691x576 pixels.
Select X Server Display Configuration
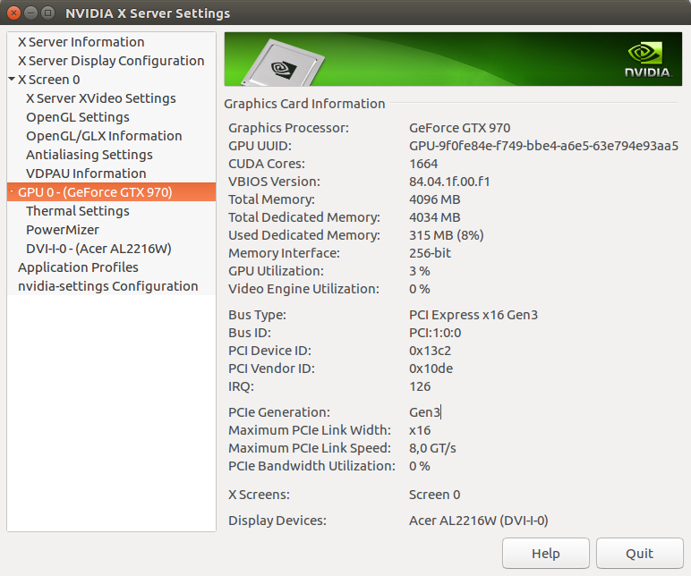coord(111,61)
